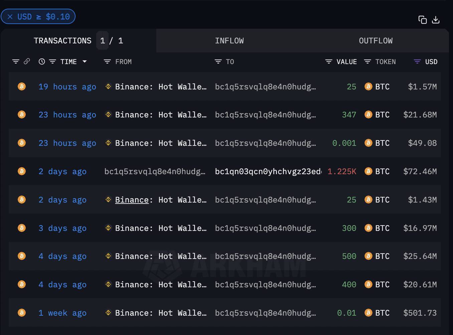
Task: Open underlined Binance: Hot Wallet in $1.43M row
Action: pyautogui.click(x=161, y=200)
